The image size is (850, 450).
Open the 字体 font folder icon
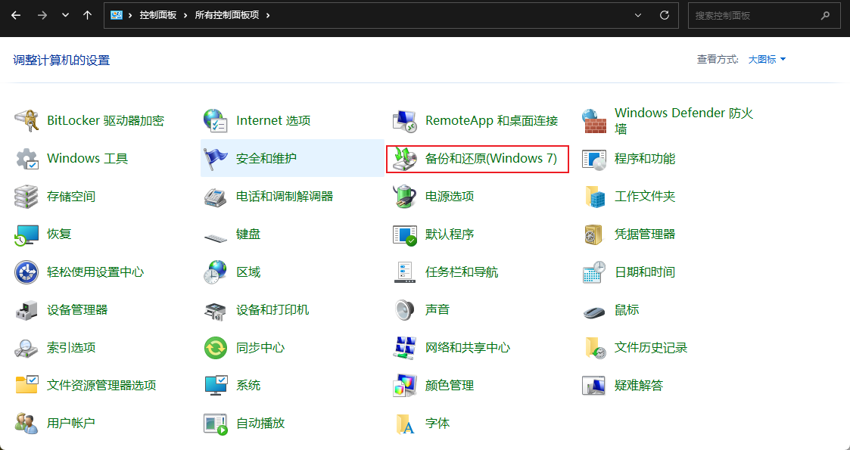(405, 423)
